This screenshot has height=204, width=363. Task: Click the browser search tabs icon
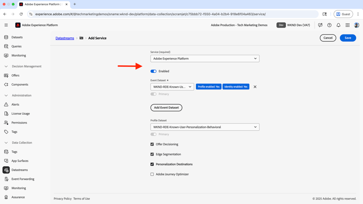325,14
